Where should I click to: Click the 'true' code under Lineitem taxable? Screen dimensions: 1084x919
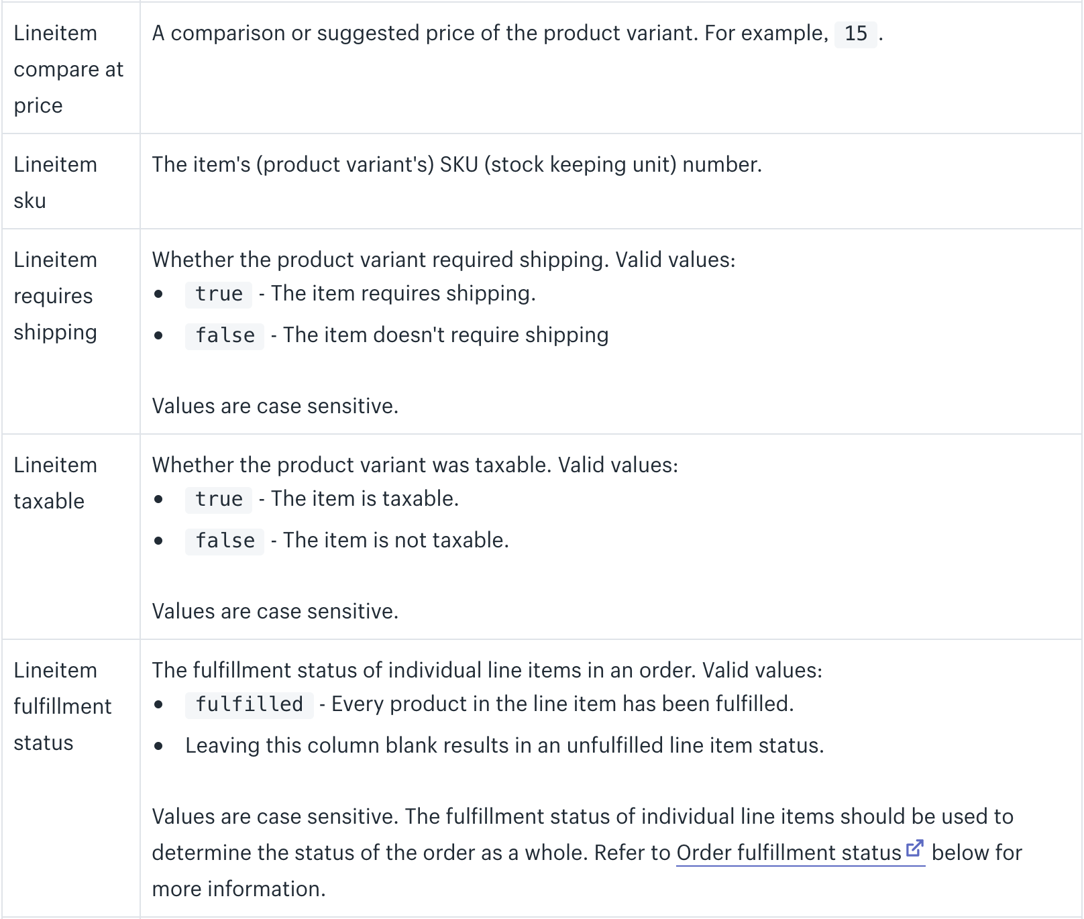tap(219, 499)
